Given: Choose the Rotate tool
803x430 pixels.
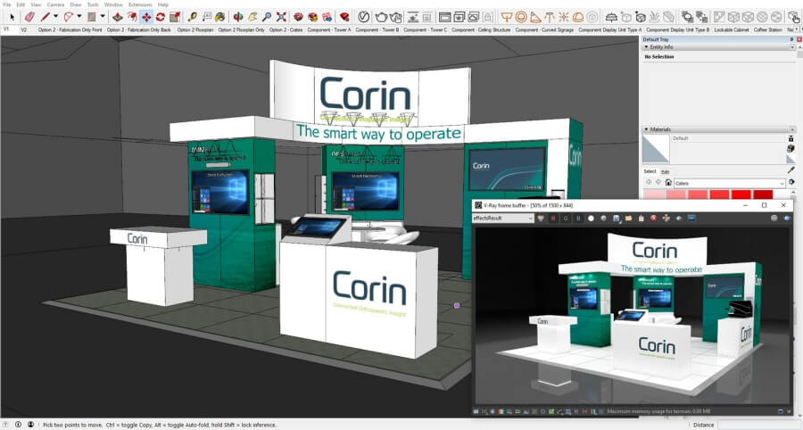Looking at the screenshot, I should (x=161, y=17).
